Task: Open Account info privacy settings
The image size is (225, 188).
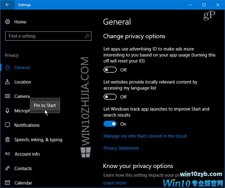Action: click(x=27, y=154)
